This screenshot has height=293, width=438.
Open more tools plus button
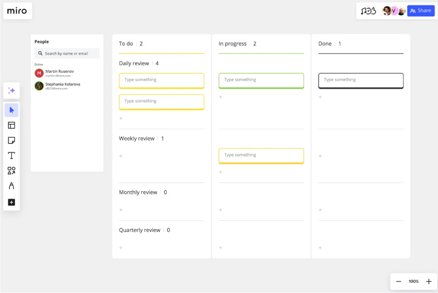click(x=11, y=203)
